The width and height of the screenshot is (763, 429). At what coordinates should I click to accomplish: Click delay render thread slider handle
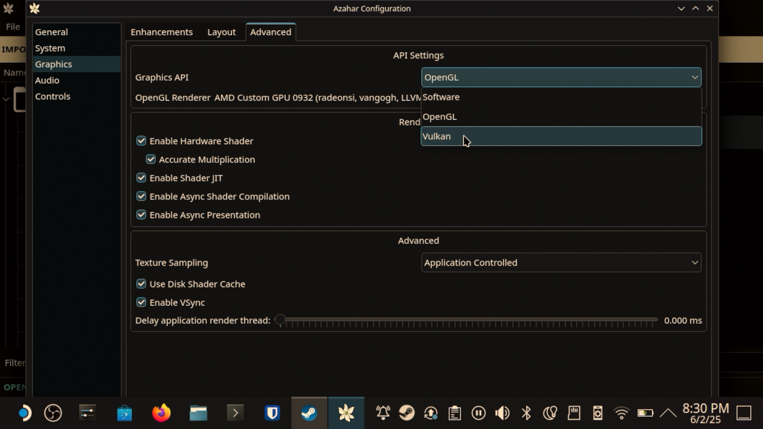(280, 320)
